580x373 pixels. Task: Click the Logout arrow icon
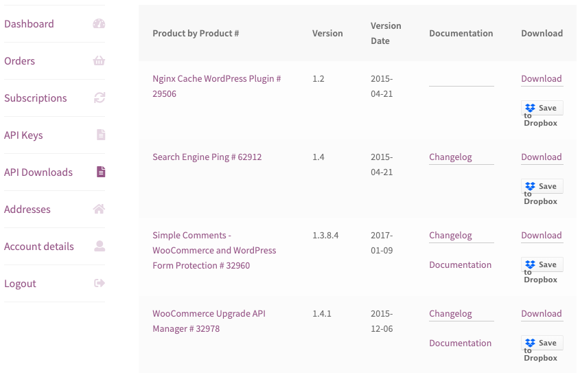(x=100, y=284)
